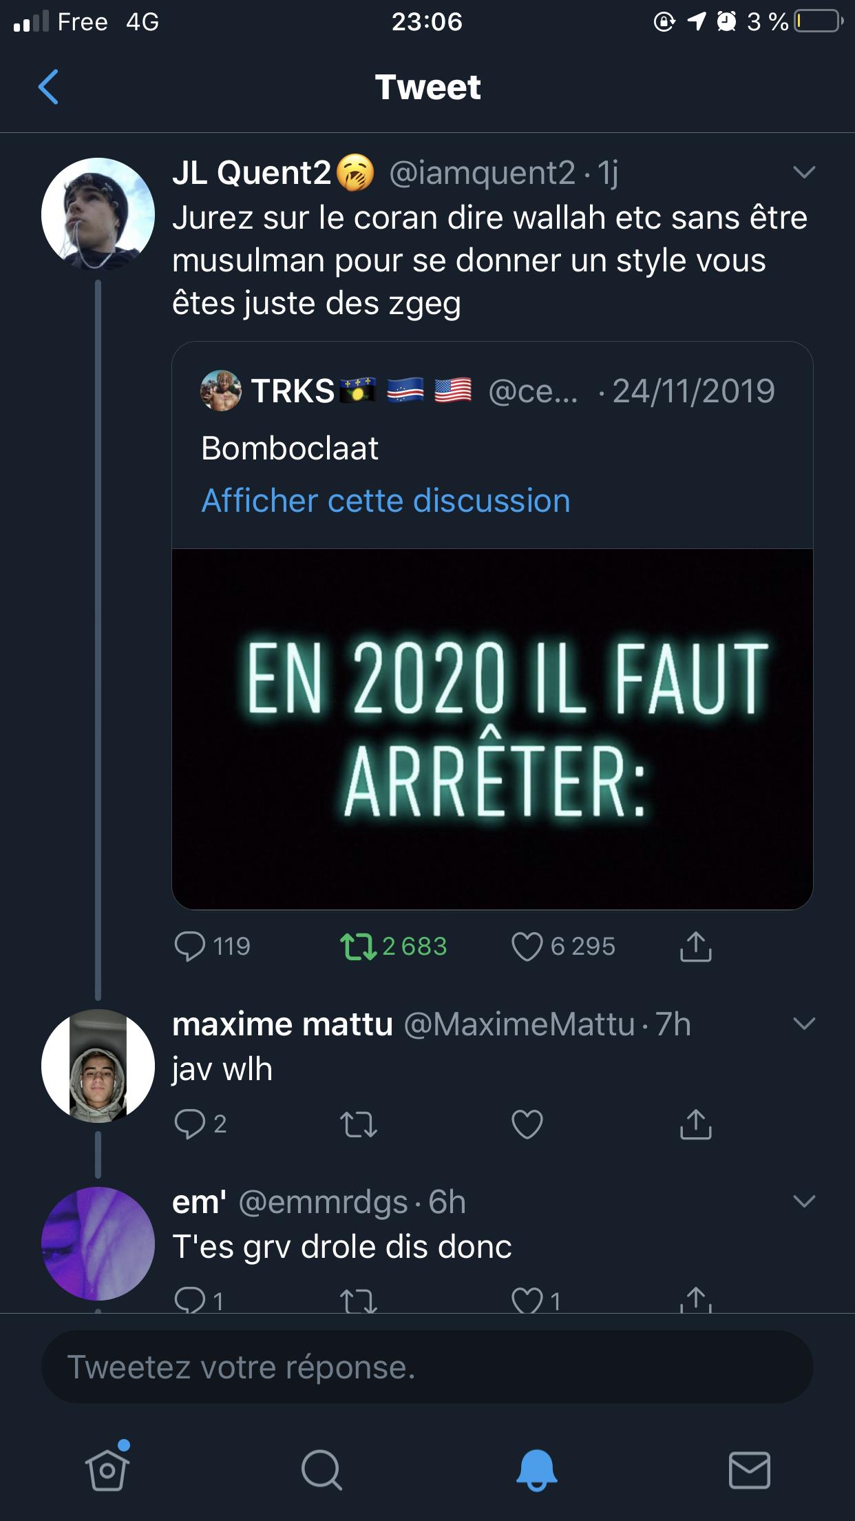Open the Search tab
Viewport: 855px width, 1521px height.
tap(321, 1470)
